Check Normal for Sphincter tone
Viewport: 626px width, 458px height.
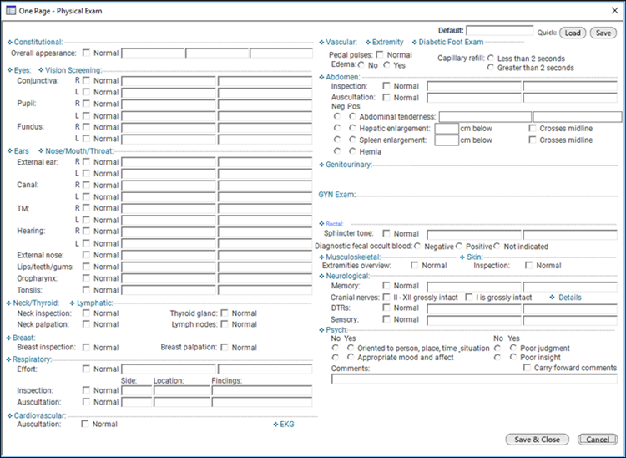click(386, 233)
